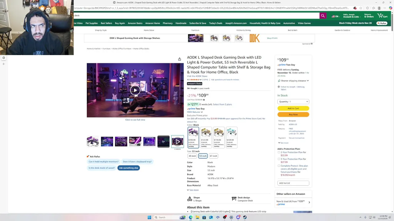Open the Quantity dropdown
The image size is (394, 221).
coord(293,102)
